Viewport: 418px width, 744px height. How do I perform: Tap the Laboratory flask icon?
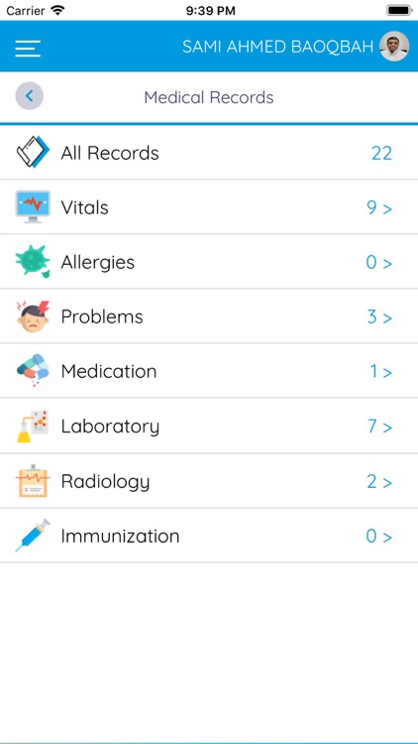pos(33,427)
